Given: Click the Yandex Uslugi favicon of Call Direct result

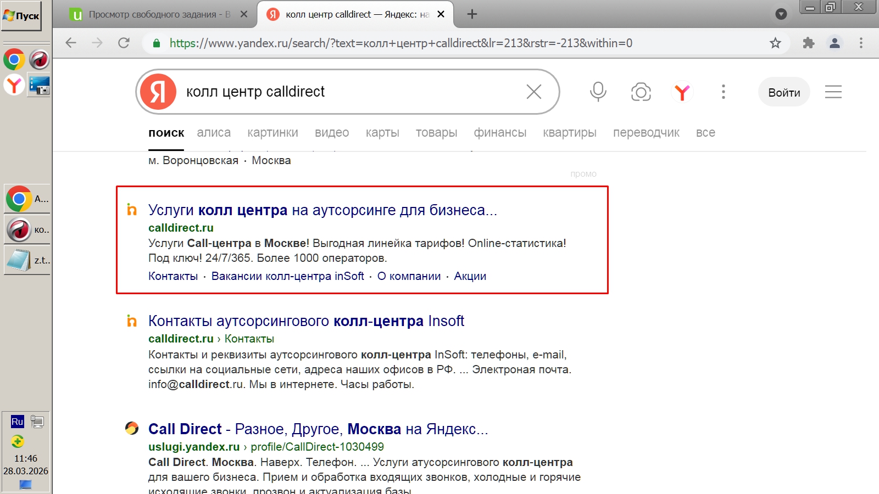Looking at the screenshot, I should 132,428.
